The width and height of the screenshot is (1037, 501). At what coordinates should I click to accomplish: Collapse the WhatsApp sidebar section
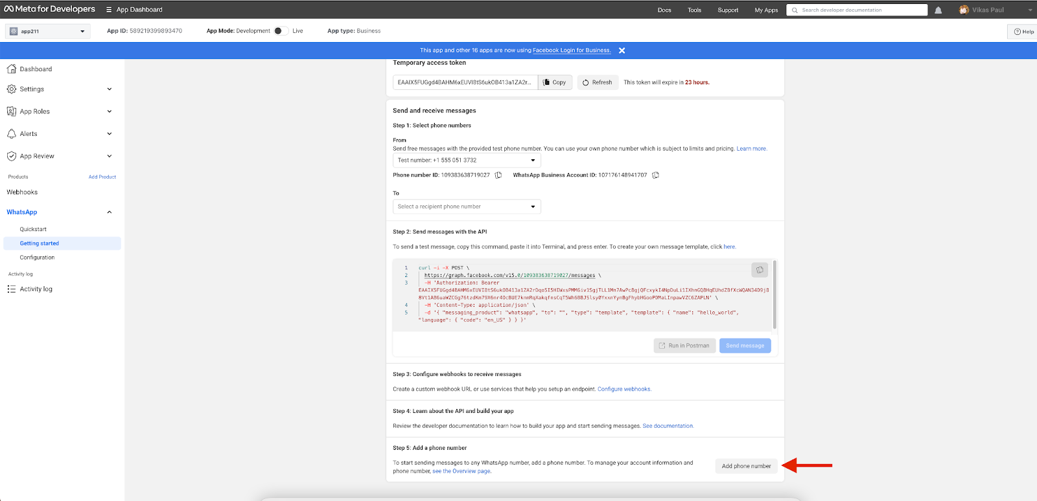[x=110, y=212]
